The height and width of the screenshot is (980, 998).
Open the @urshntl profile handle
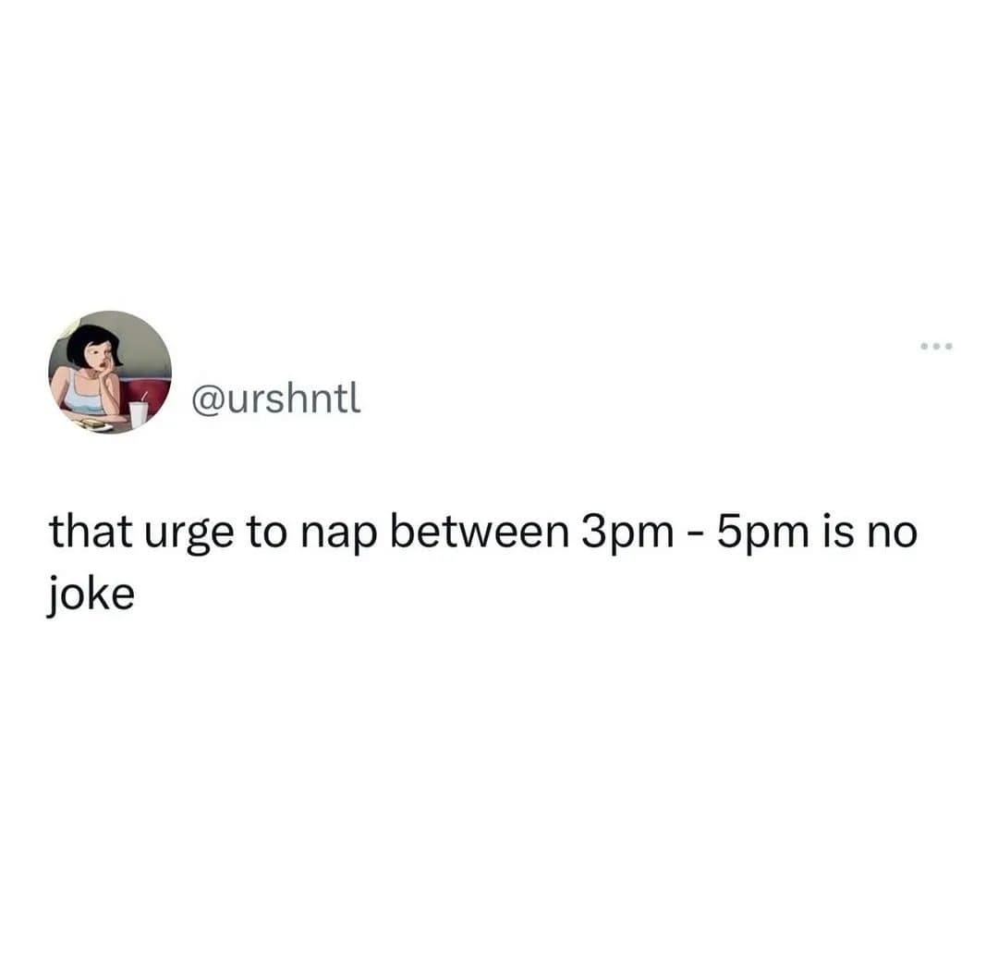point(275,398)
